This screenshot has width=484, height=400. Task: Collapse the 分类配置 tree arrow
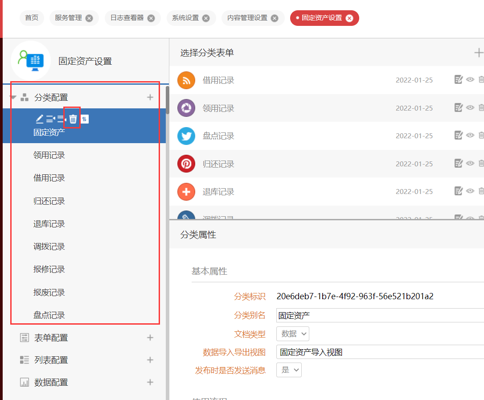13,97
